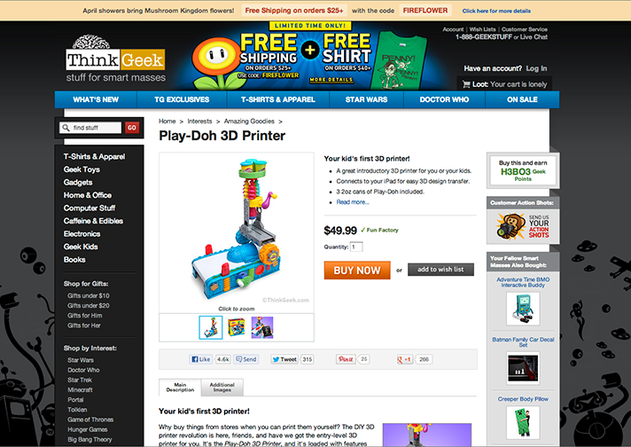Click the Facebook Like button
The height and width of the screenshot is (447, 631).
201,359
